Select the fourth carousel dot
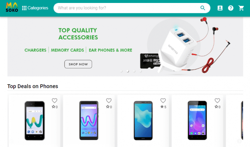250x147 pixels. pos(140,71)
